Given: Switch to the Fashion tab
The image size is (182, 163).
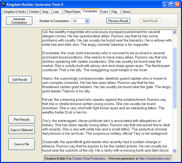Looking at the screenshot, I should tap(34, 12).
